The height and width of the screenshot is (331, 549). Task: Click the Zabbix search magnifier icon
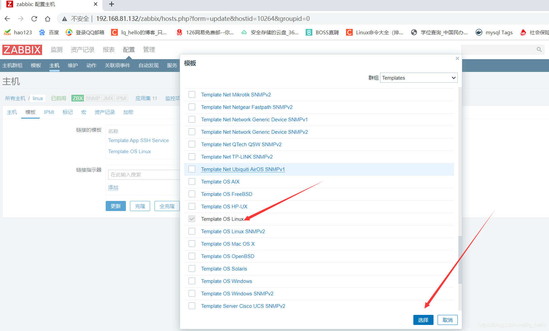click(x=539, y=50)
